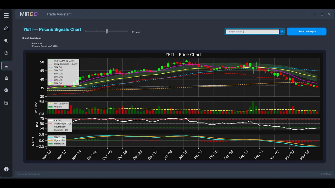Go to the Home page icon
Image resolution: width=335 pixels, height=188 pixels.
[x=6, y=28]
